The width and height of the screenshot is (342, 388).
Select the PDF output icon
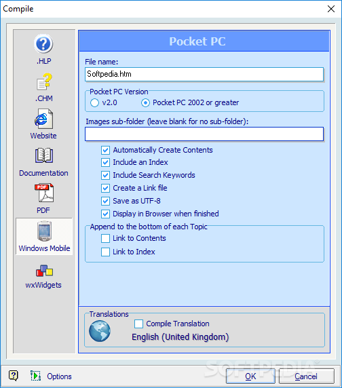click(x=44, y=193)
